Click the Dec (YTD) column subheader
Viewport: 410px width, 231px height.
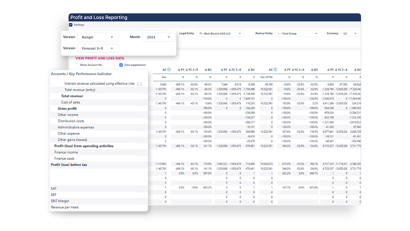coord(266,77)
